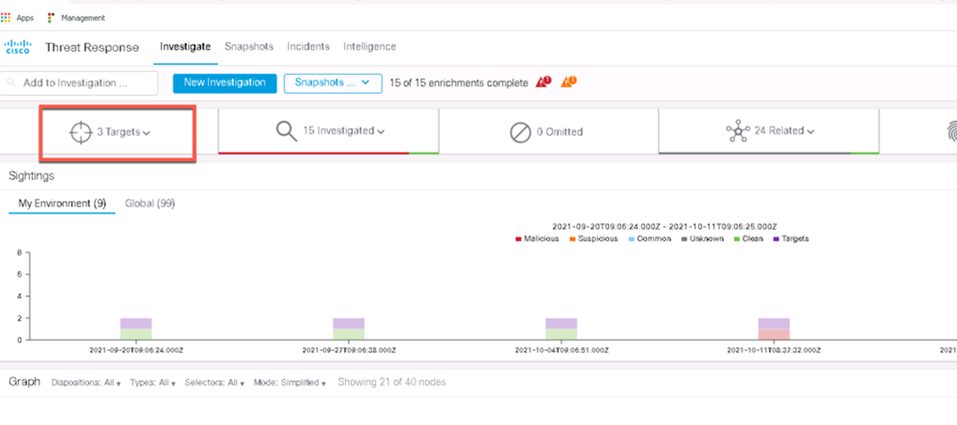Viewport: 957px width, 425px height.
Task: Select the My Environment (9) tab
Action: point(62,204)
